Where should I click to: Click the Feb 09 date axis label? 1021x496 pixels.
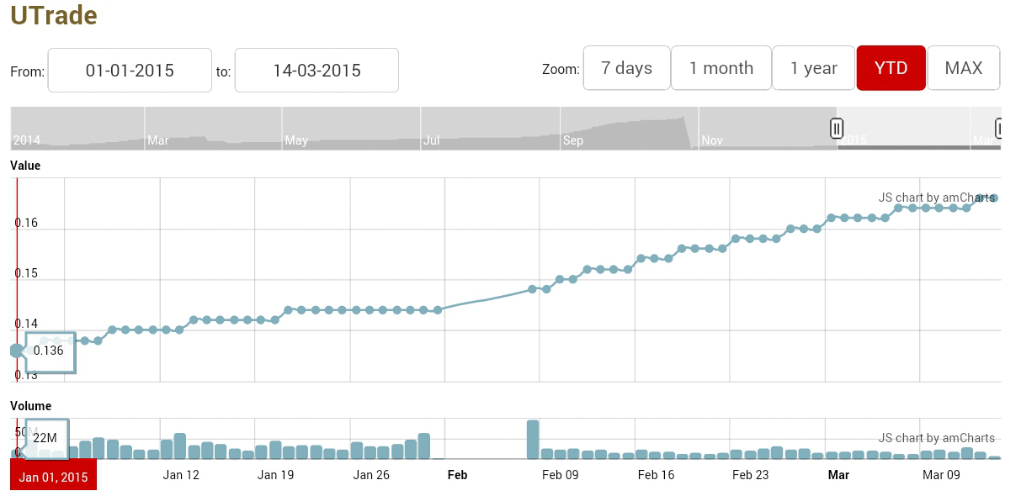pyautogui.click(x=561, y=475)
